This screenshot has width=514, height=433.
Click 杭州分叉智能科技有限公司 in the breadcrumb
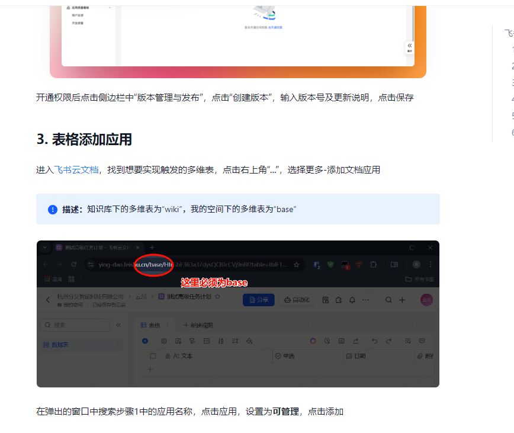tap(90, 297)
